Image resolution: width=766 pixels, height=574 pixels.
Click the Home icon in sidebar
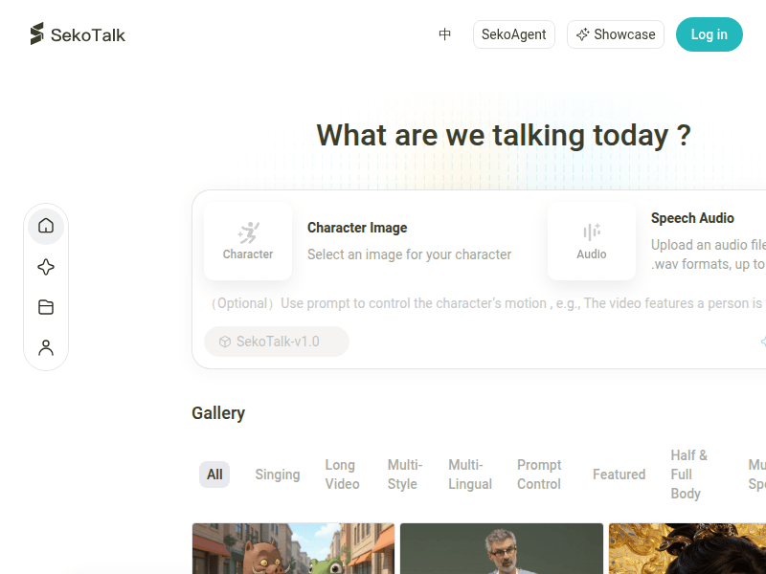click(46, 227)
